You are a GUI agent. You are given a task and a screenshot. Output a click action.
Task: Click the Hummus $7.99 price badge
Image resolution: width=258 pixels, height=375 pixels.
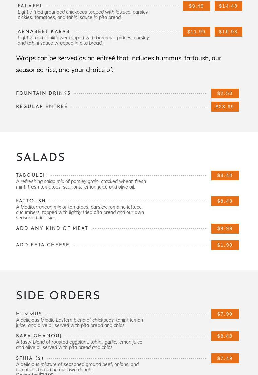(x=225, y=314)
